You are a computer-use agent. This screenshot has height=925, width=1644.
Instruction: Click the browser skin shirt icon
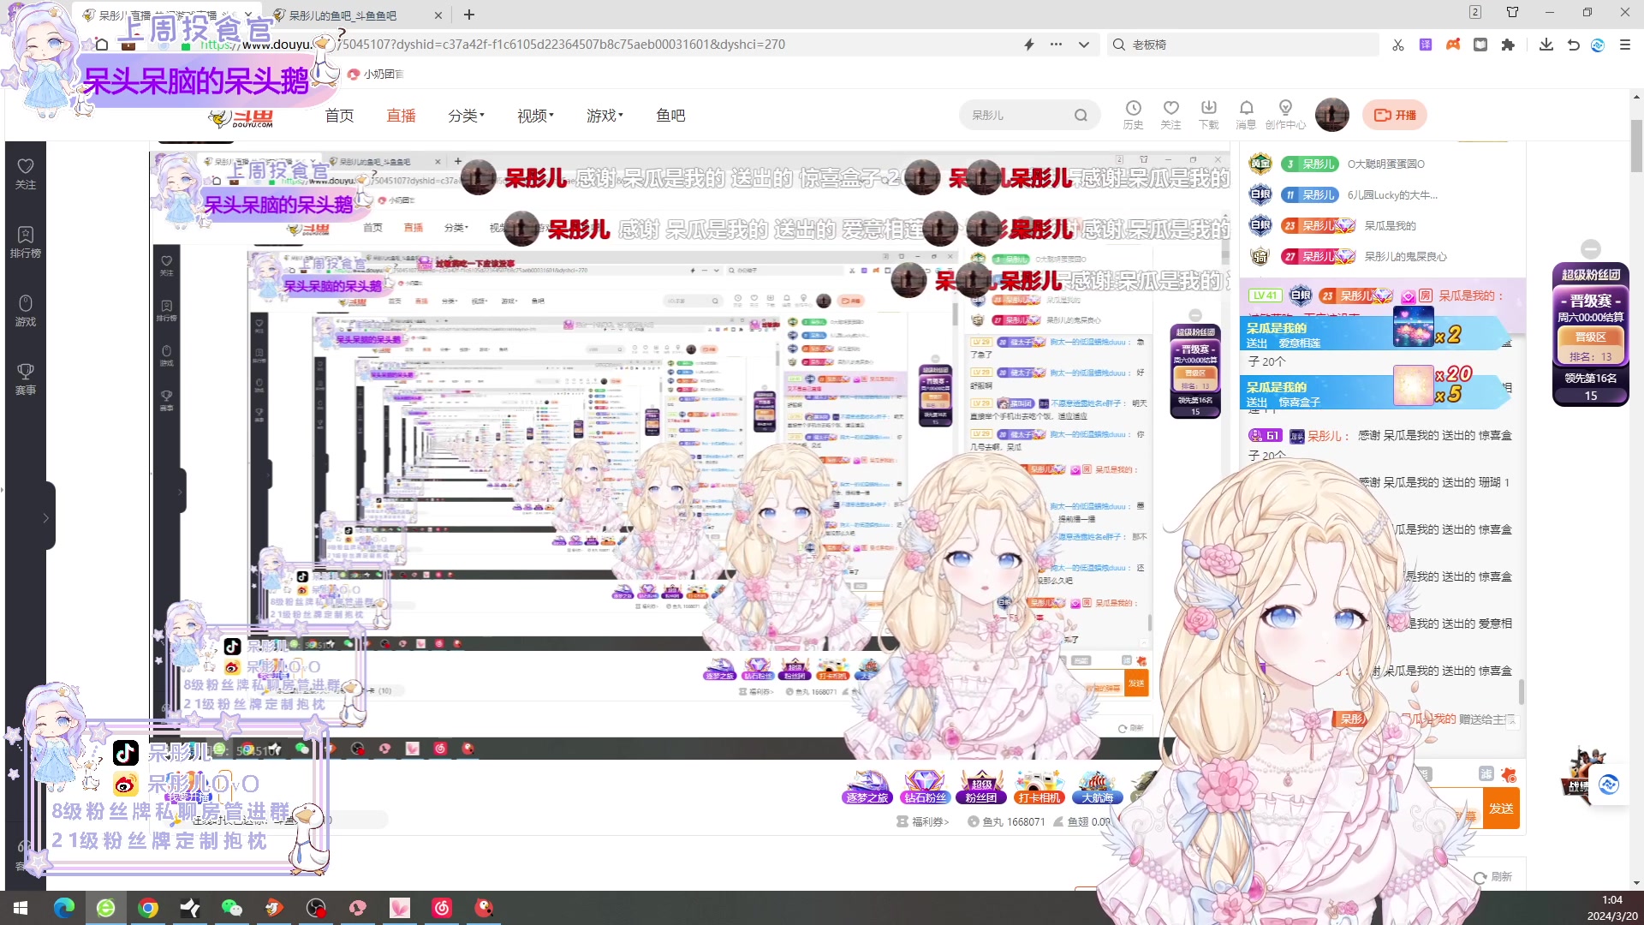coord(1513,12)
